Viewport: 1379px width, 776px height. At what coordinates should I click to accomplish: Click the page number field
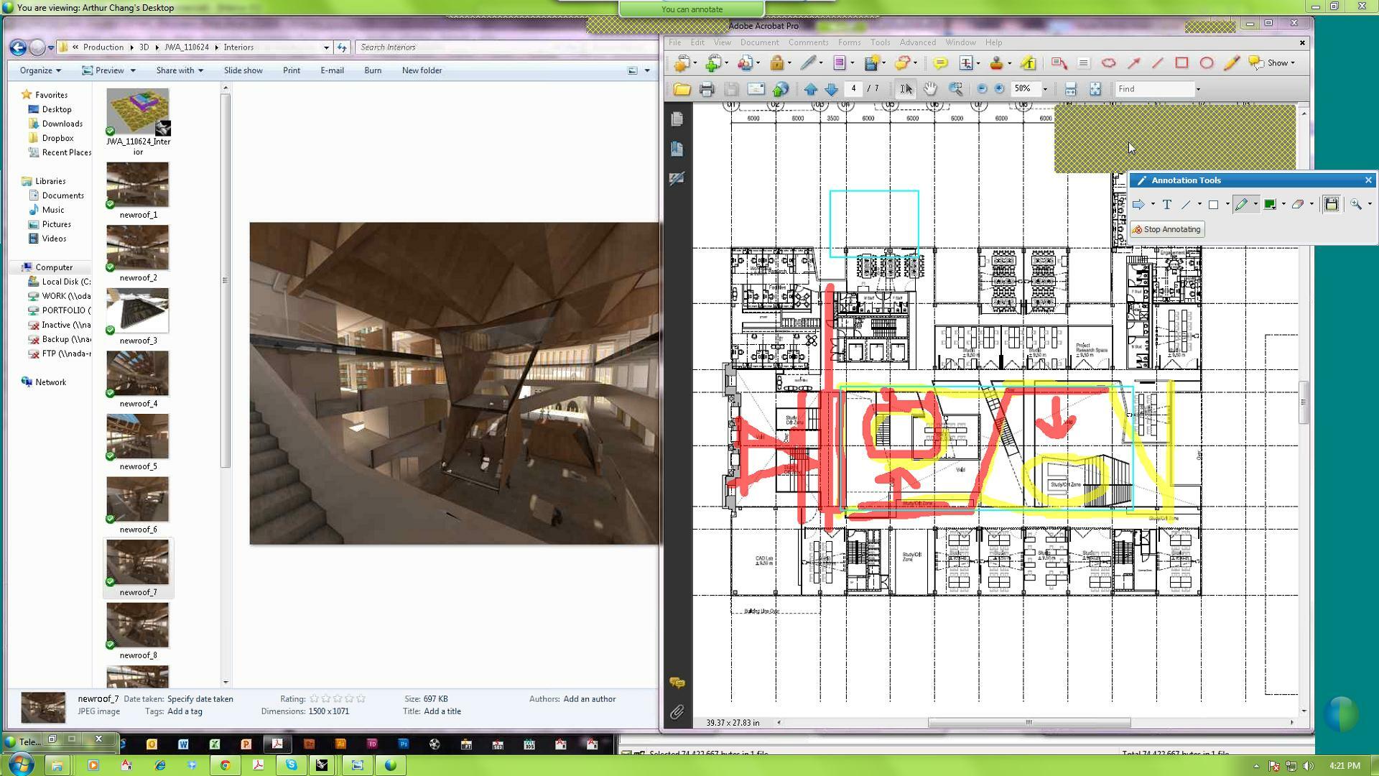(853, 89)
